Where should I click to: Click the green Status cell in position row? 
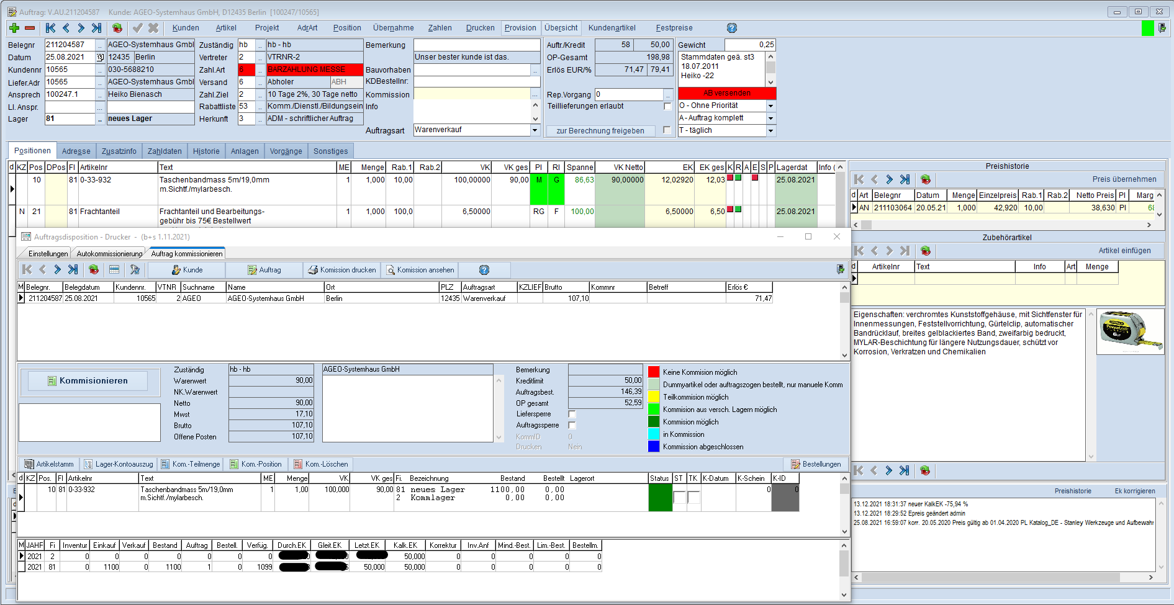[x=660, y=498]
